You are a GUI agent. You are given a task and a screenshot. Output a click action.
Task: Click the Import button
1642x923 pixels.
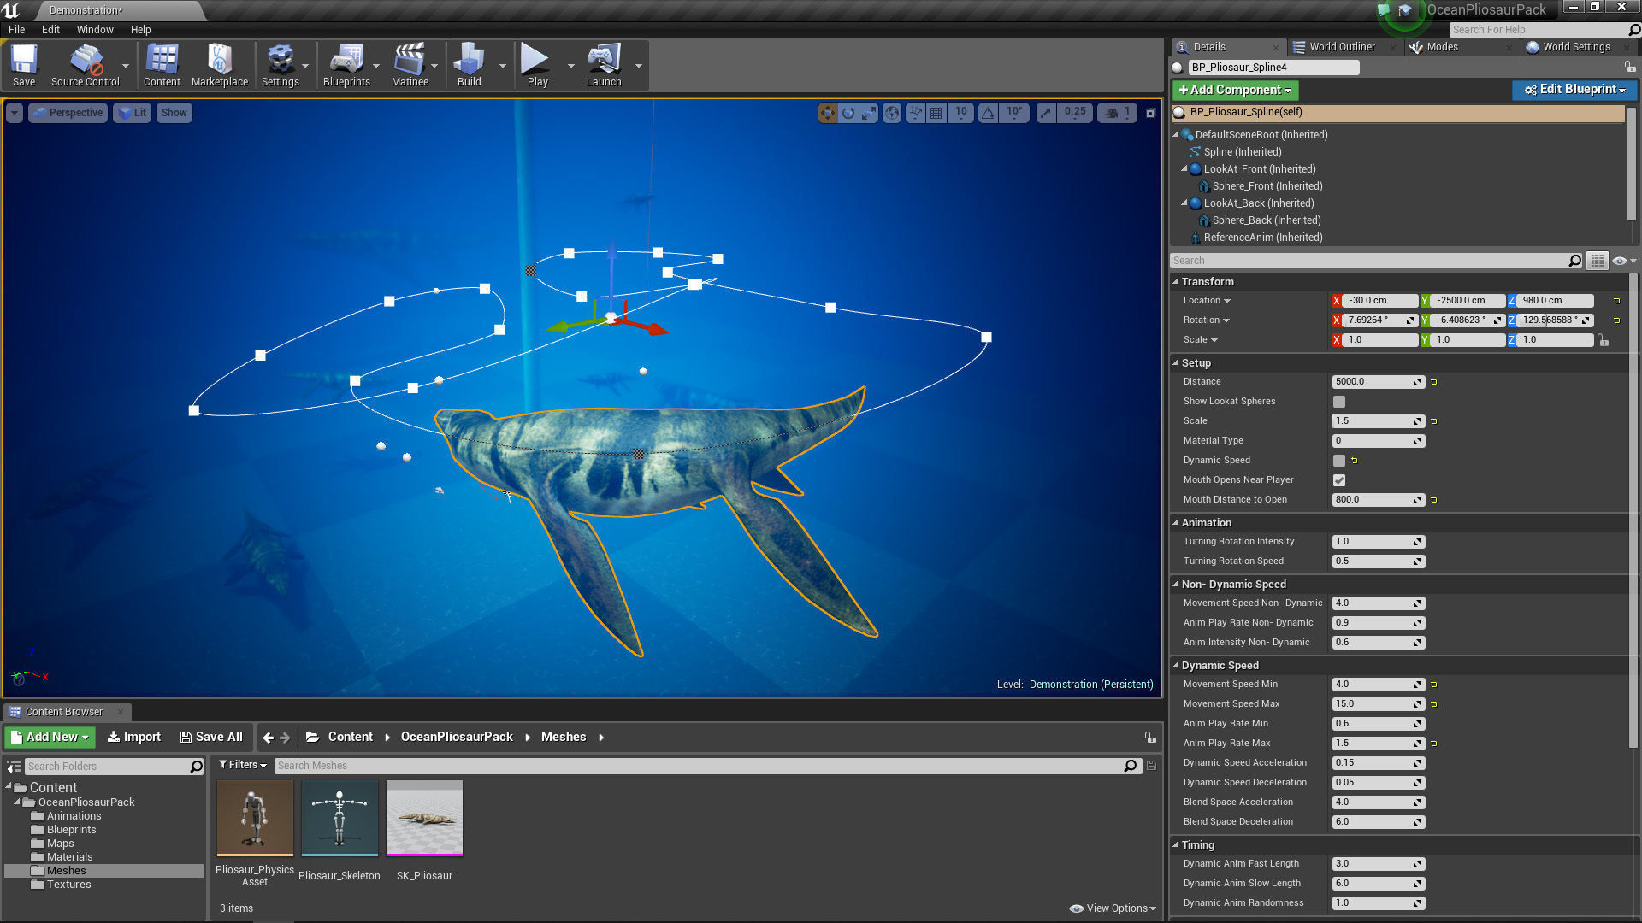point(133,737)
